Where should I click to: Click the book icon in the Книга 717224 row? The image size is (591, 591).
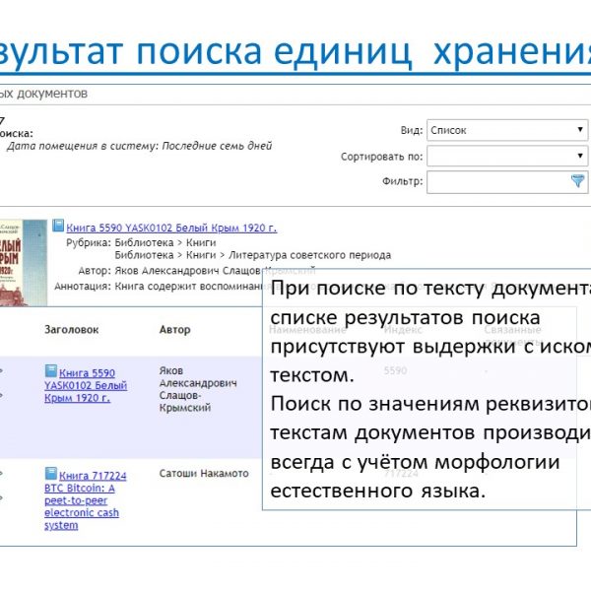tap(50, 474)
